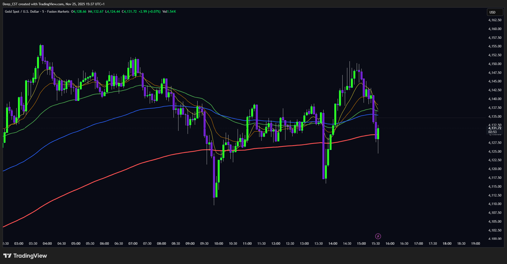Click the Vol 1.54K volume label
Viewport: 507px width, 264px height.
coord(169,12)
